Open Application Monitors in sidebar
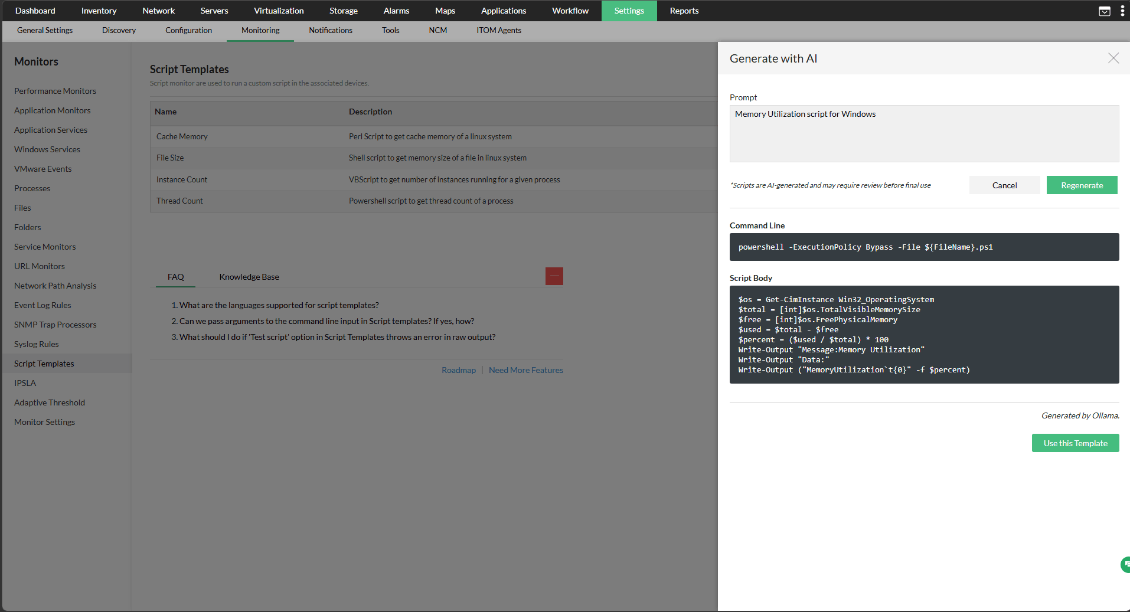Viewport: 1130px width, 612px height. [52, 110]
